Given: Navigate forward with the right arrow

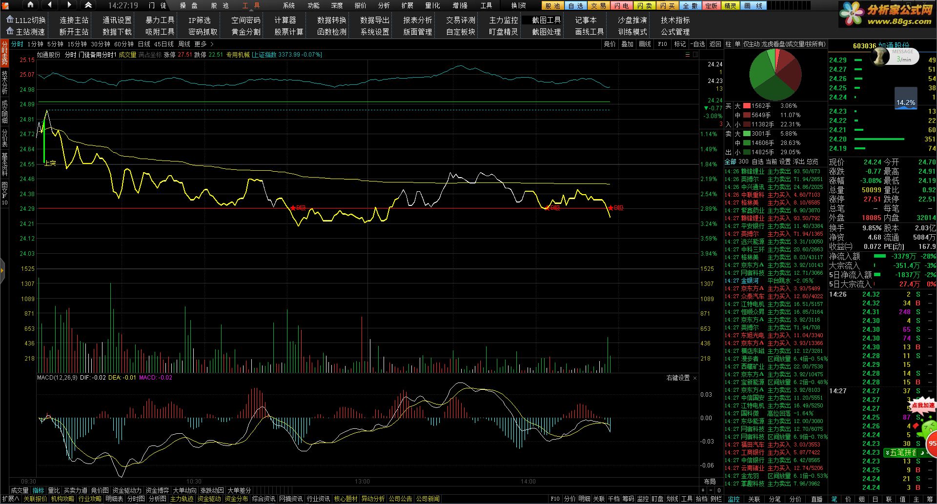Looking at the screenshot, I should click(69, 5).
